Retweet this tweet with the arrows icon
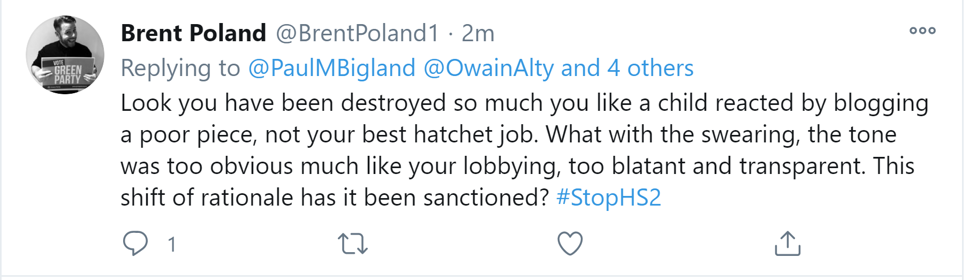 pyautogui.click(x=353, y=244)
